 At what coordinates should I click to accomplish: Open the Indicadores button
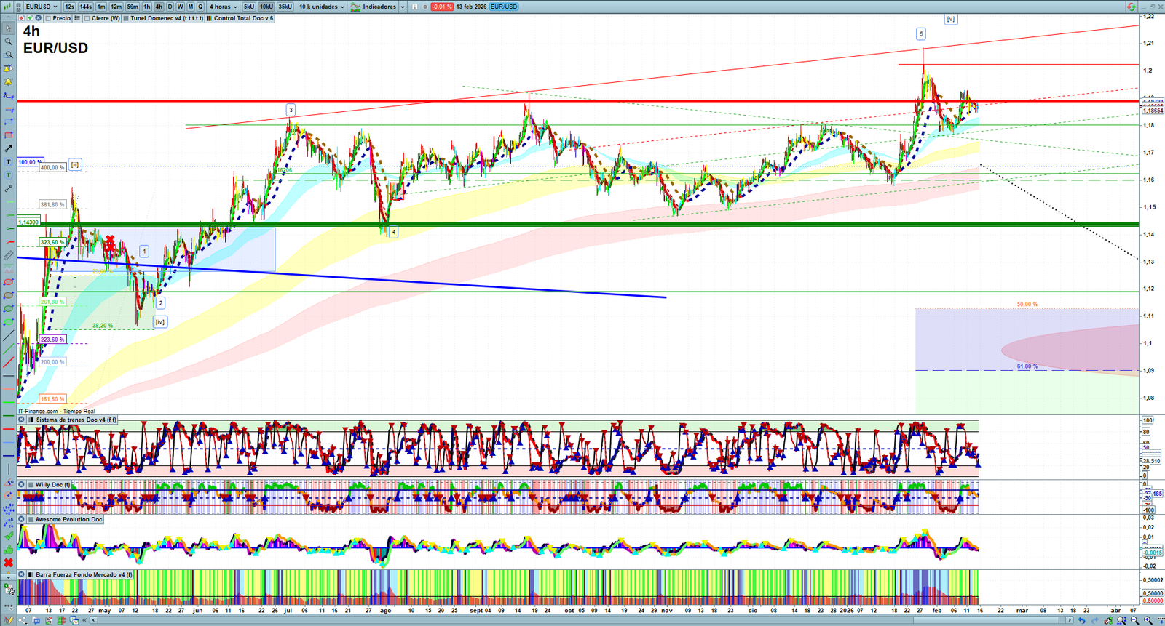click(374, 7)
